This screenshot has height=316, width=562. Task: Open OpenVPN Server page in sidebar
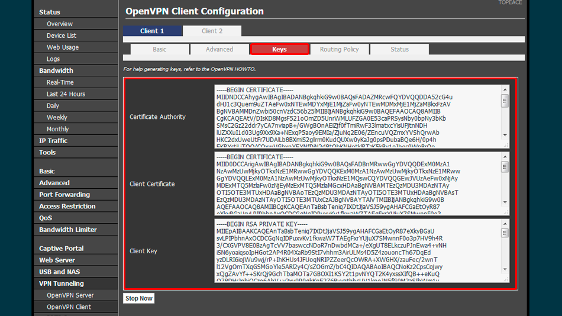click(x=70, y=295)
